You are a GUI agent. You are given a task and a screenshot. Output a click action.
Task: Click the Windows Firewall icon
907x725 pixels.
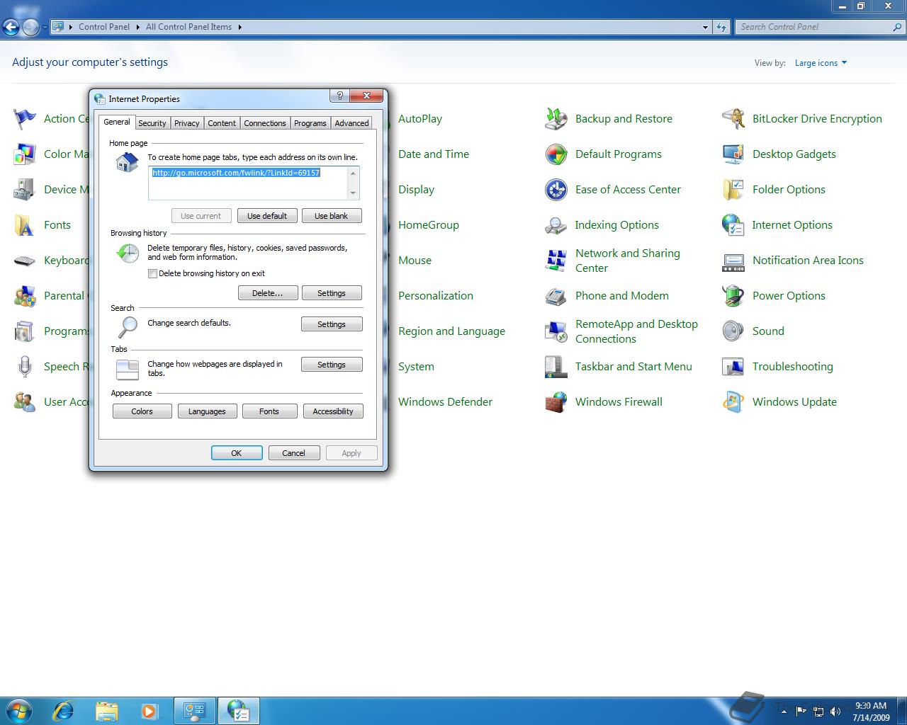pyautogui.click(x=556, y=402)
